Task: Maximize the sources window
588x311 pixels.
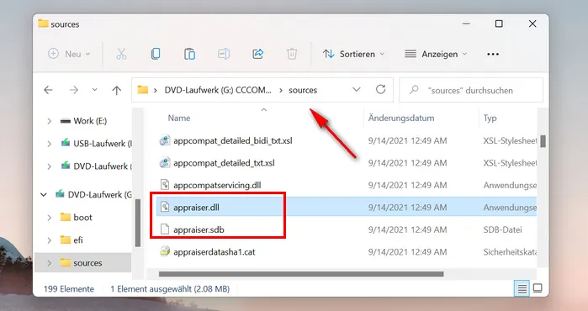Action: coord(499,24)
